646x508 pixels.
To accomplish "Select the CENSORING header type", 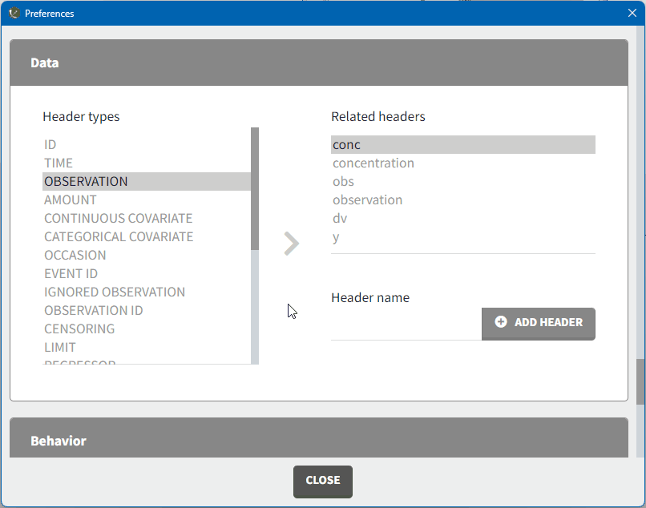I will tap(79, 329).
